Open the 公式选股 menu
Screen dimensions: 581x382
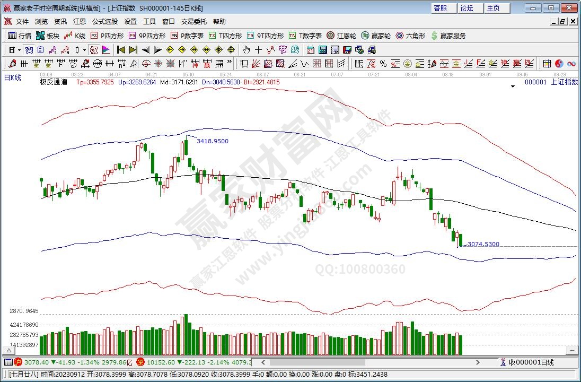tap(105, 22)
